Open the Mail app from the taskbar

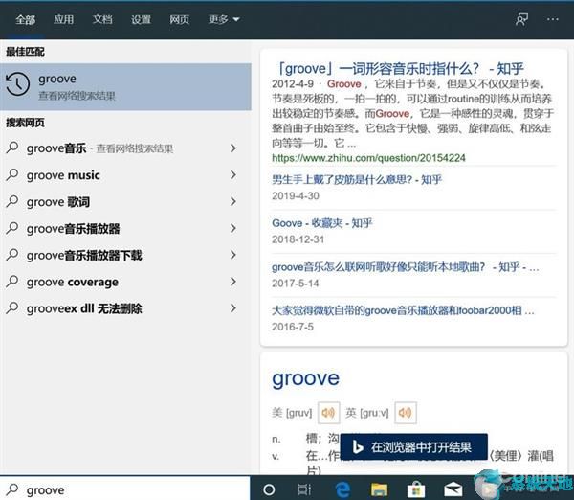tap(453, 489)
